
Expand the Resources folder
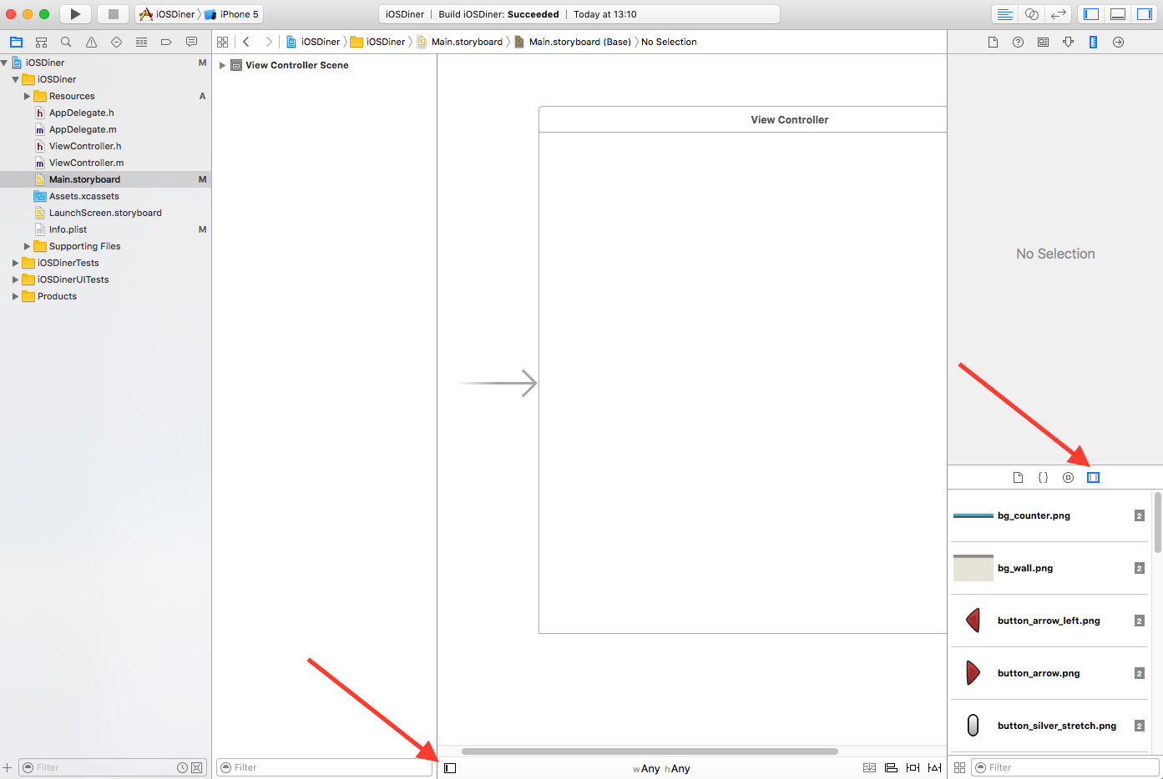(27, 96)
